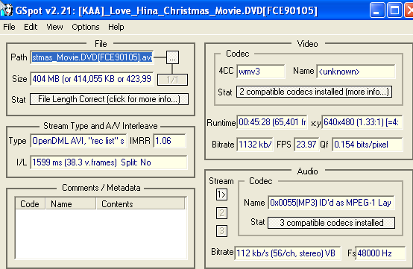Viewport: 413px width, 269px height.
Task: Click the 4CC field showing wmv3
Action: tap(261, 72)
